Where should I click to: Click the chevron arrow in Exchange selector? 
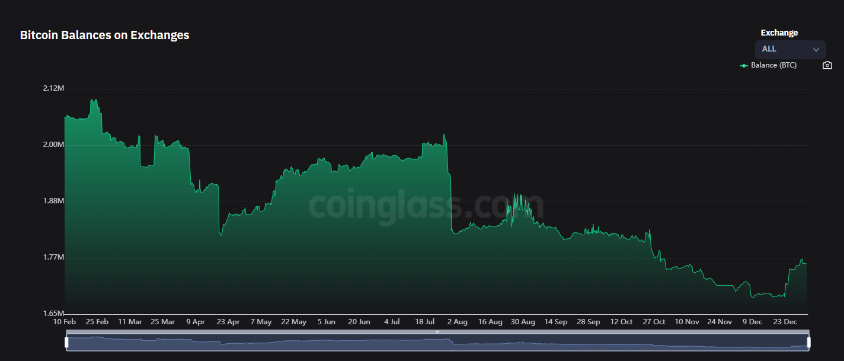click(816, 50)
